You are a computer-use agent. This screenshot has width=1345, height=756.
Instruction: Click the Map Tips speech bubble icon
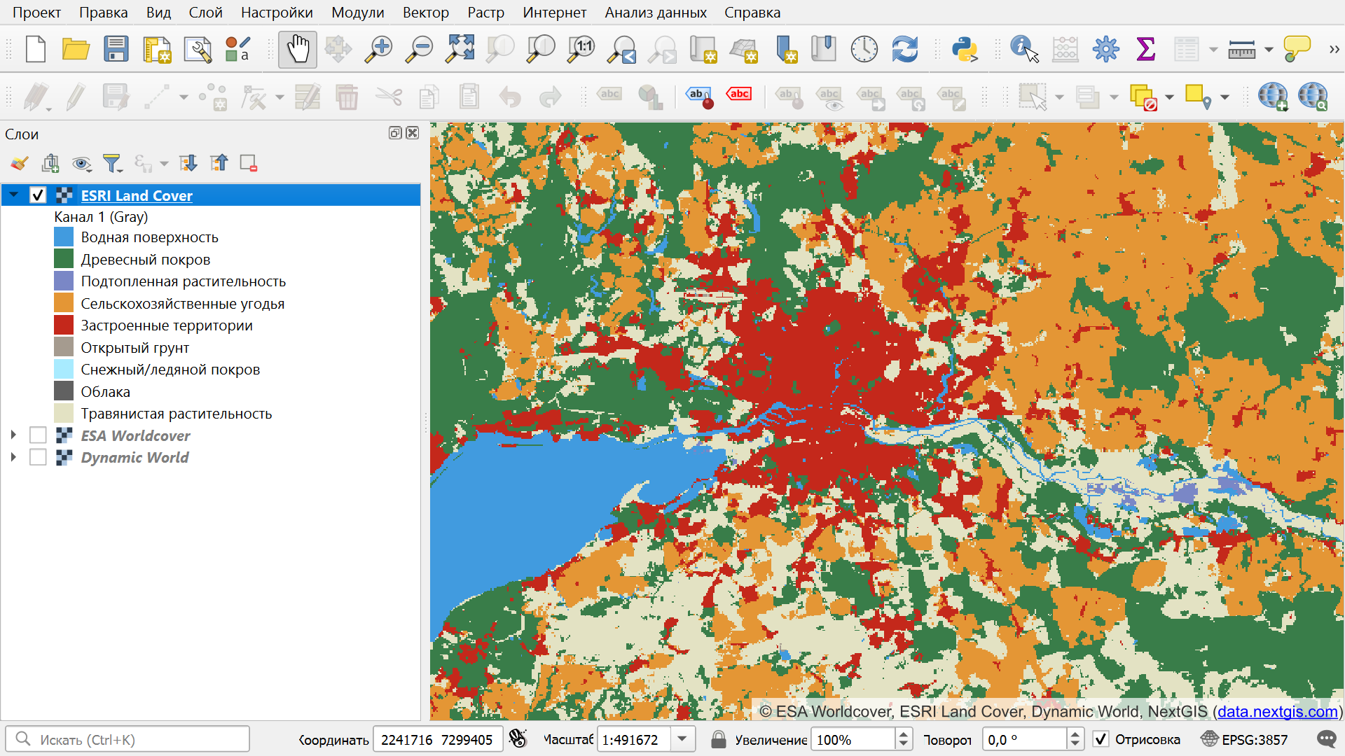(1297, 50)
